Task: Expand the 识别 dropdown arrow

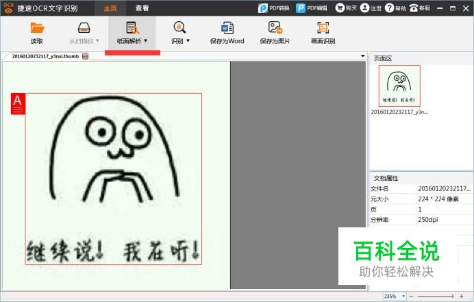Action: (188, 40)
